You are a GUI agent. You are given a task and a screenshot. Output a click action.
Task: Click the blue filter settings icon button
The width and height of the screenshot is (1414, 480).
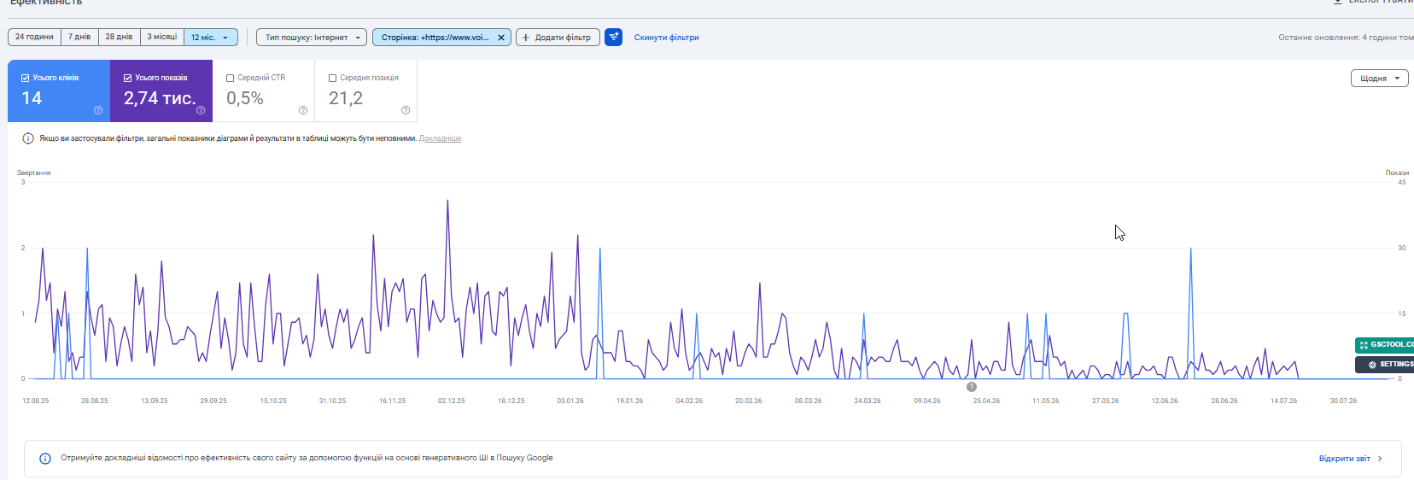[613, 38]
